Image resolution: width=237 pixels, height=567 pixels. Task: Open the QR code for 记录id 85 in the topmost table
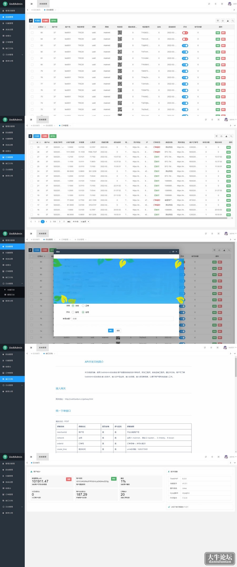(x=120, y=33)
